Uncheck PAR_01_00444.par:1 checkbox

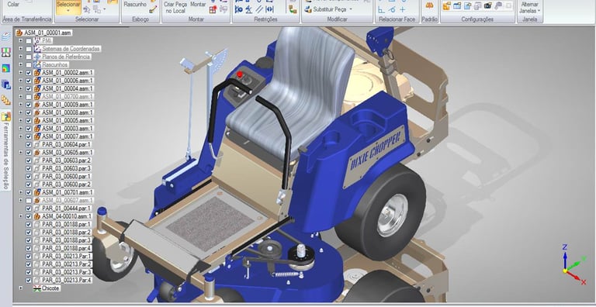pyautogui.click(x=29, y=209)
